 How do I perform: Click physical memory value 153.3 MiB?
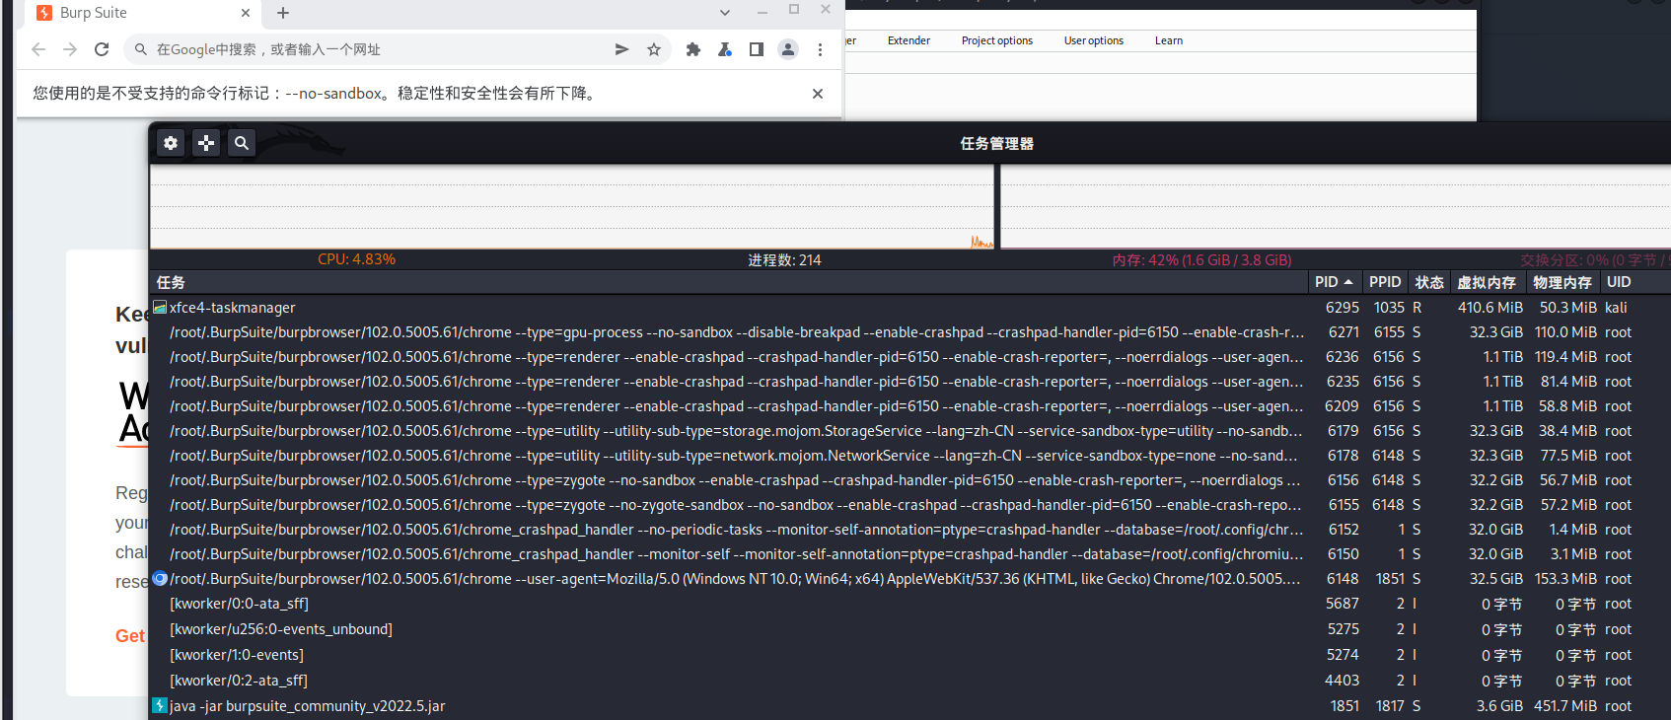tap(1565, 579)
